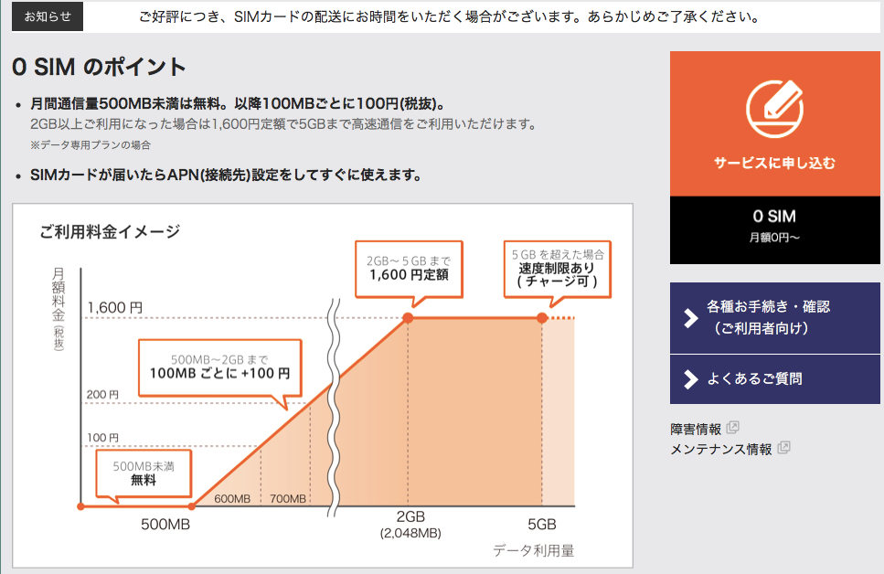Click the 5GB axis label
Viewport: 884px width, 574px height.
(x=542, y=525)
